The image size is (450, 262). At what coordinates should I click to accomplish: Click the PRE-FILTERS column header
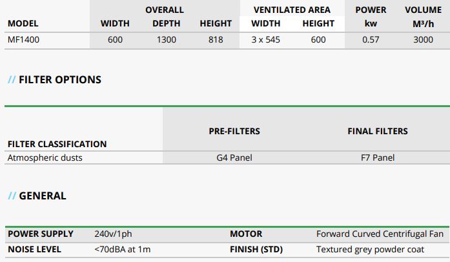234,131
